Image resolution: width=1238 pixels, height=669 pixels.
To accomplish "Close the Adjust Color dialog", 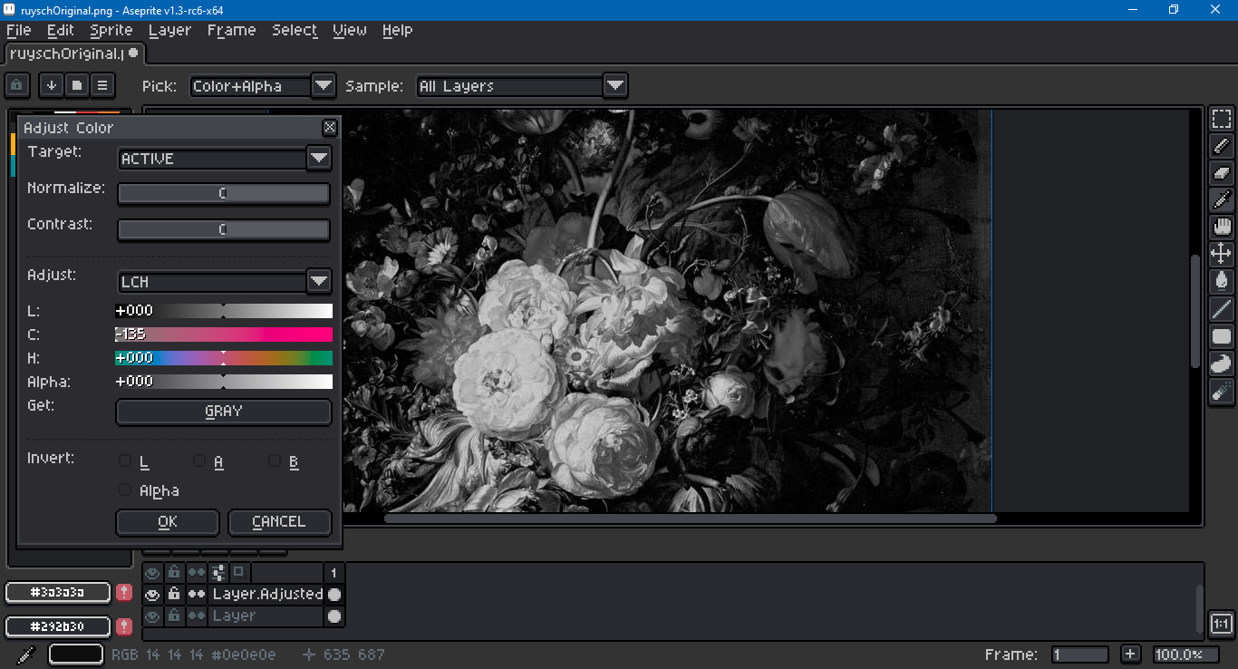I will [330, 128].
